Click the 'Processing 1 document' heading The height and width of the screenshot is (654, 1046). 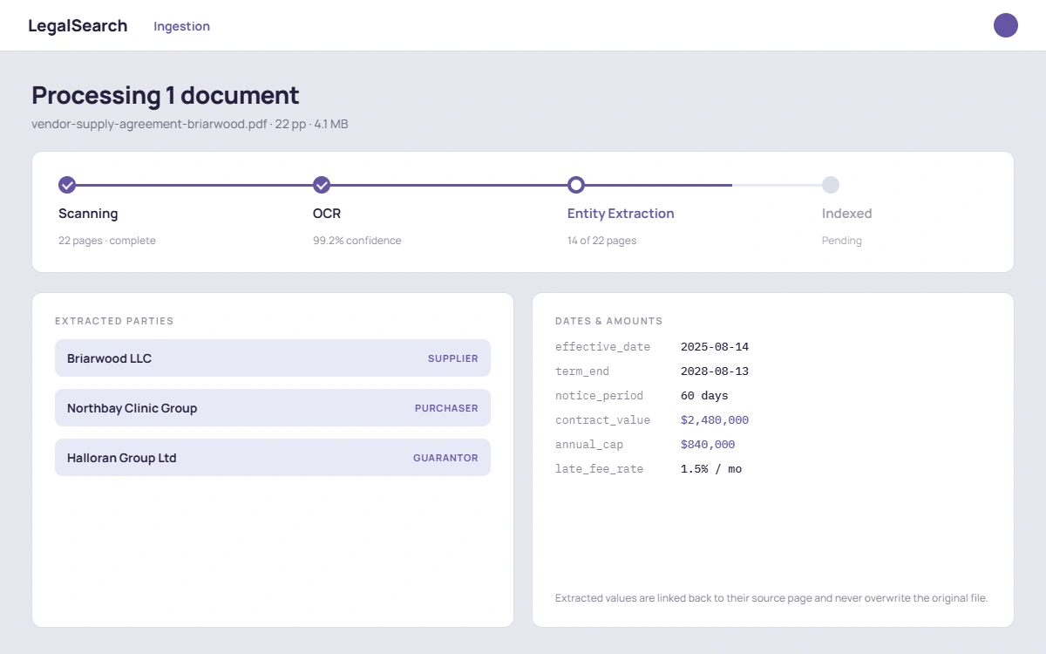coord(166,95)
